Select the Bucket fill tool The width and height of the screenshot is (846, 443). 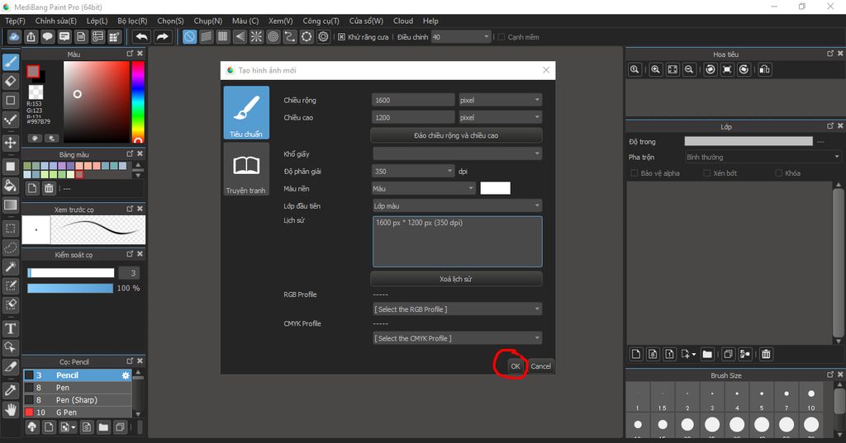pyautogui.click(x=10, y=186)
